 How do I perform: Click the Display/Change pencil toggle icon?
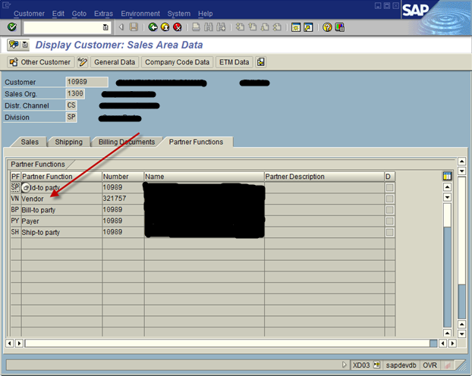(x=82, y=62)
